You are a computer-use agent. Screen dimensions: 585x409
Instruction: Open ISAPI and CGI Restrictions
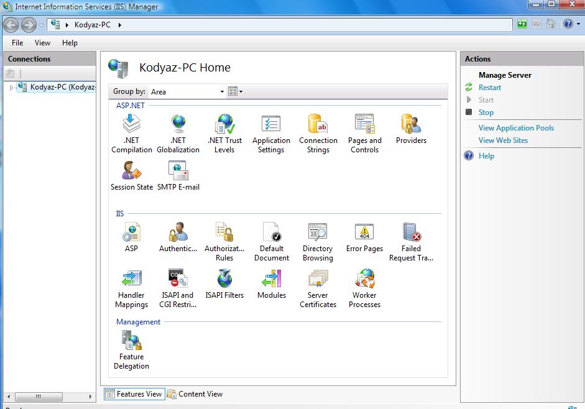(x=178, y=288)
